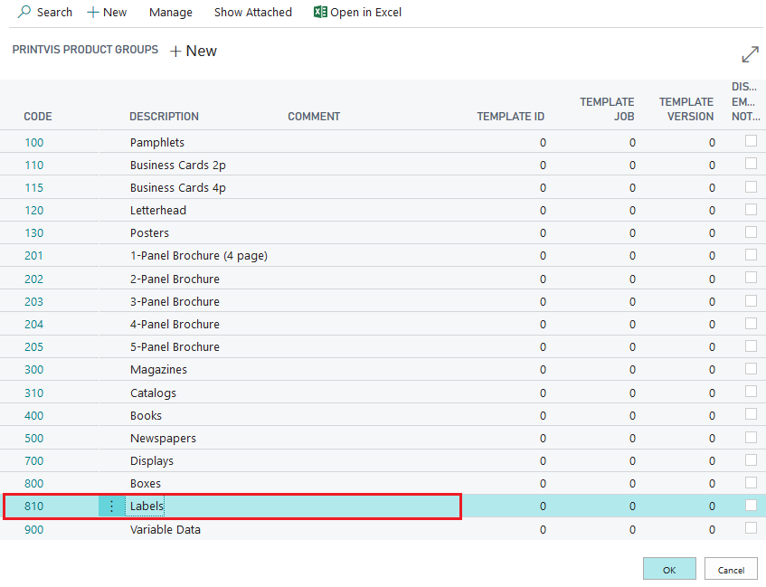Open code 300 for Magazines
The image size is (766, 587).
click(33, 370)
